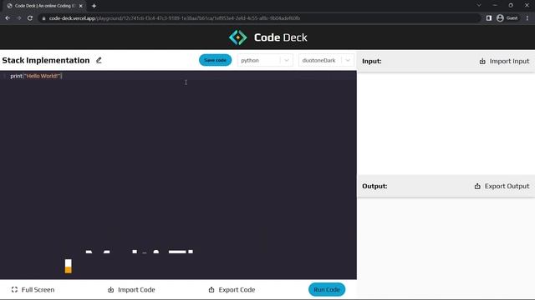Image resolution: width=535 pixels, height=300 pixels.
Task: Open a new browser tab
Action: click(x=94, y=6)
